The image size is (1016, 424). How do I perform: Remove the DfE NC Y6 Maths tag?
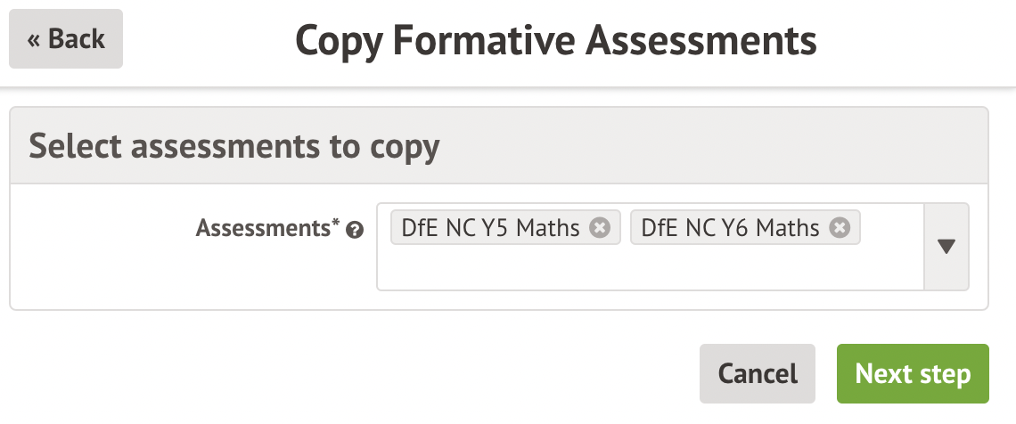pos(839,228)
